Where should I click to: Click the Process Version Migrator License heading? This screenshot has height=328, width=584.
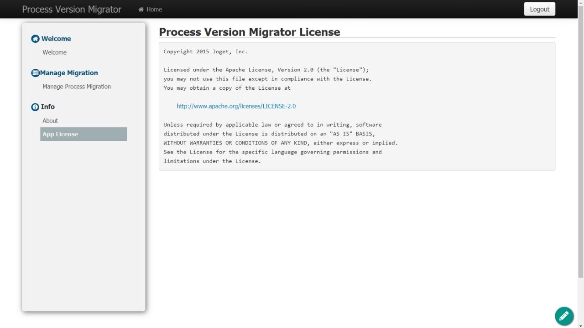pyautogui.click(x=250, y=32)
